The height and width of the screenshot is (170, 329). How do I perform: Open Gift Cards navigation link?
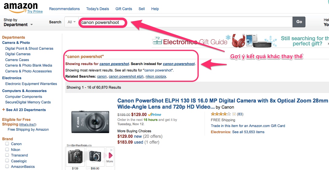pyautogui.click(x=124, y=9)
